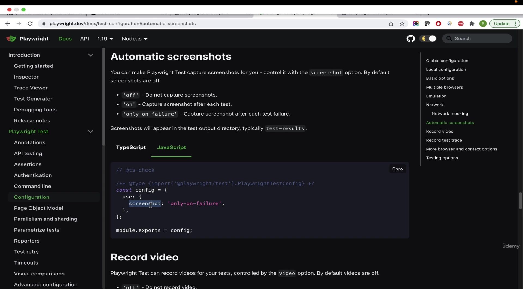Open the Playwright GitHub repository icon
Image resolution: width=523 pixels, height=289 pixels.
pyautogui.click(x=411, y=39)
